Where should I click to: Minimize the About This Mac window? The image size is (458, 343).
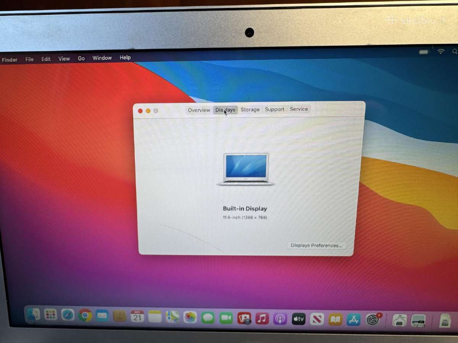148,111
